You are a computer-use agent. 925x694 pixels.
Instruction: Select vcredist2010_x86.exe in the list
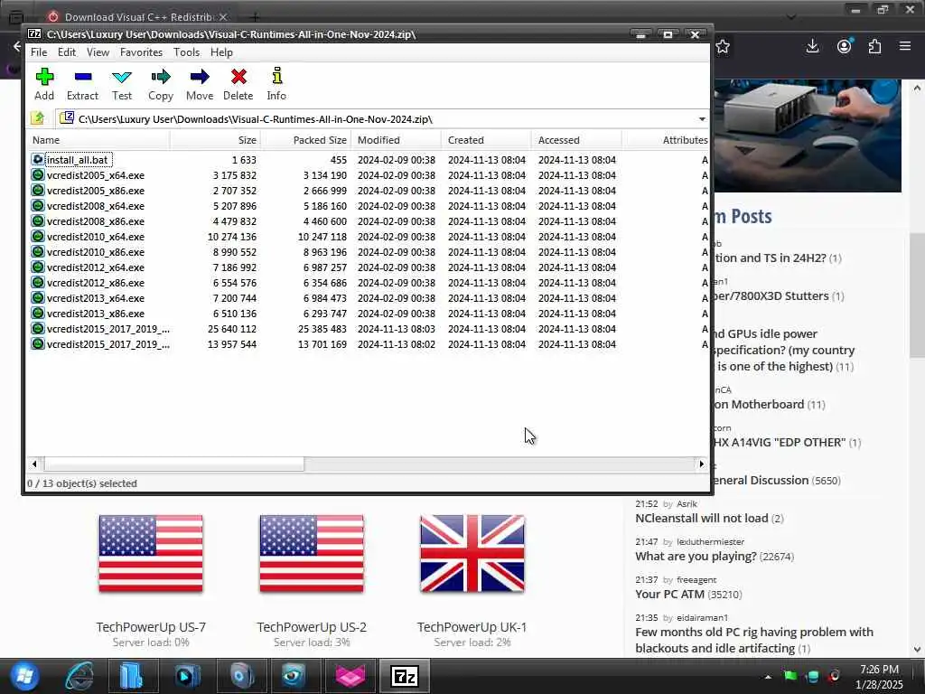click(x=96, y=252)
